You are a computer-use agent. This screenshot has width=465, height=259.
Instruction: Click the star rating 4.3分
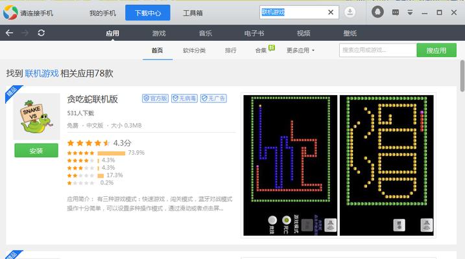tap(99, 143)
